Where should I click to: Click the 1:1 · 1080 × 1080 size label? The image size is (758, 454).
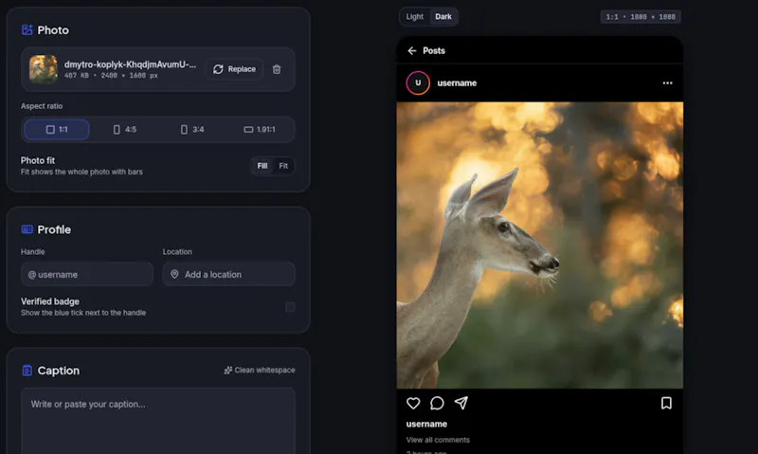(641, 17)
